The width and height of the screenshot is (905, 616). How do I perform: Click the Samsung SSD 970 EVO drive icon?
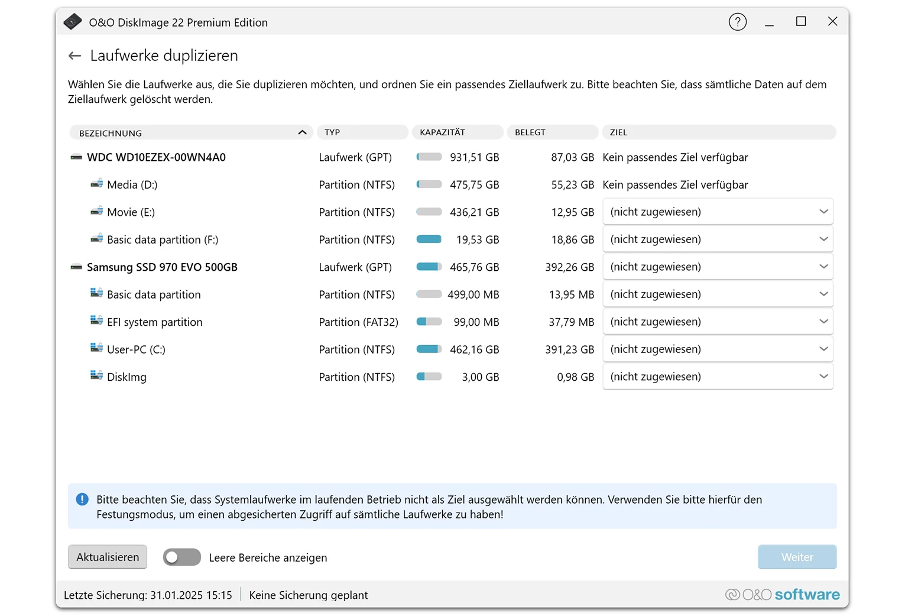[76, 267]
